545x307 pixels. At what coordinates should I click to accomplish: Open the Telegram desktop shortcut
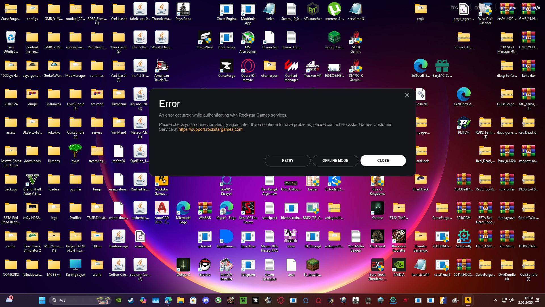click(x=248, y=268)
